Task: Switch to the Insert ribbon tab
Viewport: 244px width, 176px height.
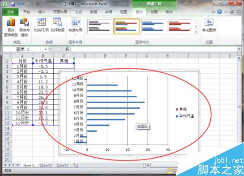Action: pos(41,12)
